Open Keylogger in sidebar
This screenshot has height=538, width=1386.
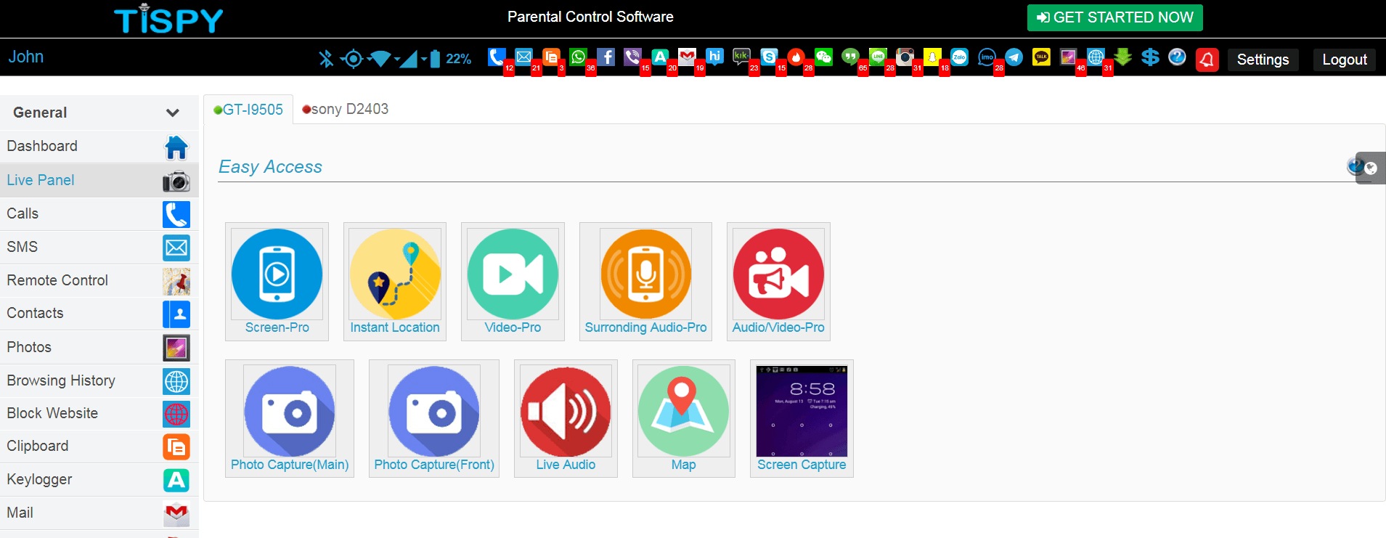tap(99, 480)
